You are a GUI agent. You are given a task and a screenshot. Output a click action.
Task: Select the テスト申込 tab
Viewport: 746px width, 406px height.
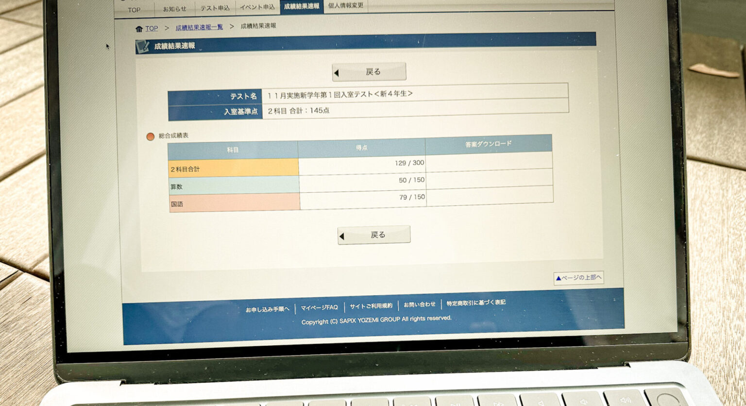point(215,8)
